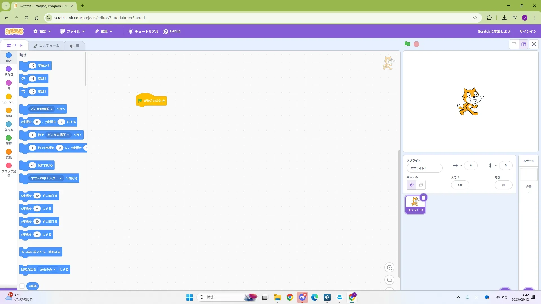Switch to the コスチューム tab
This screenshot has height=304, width=541.
tap(46, 46)
